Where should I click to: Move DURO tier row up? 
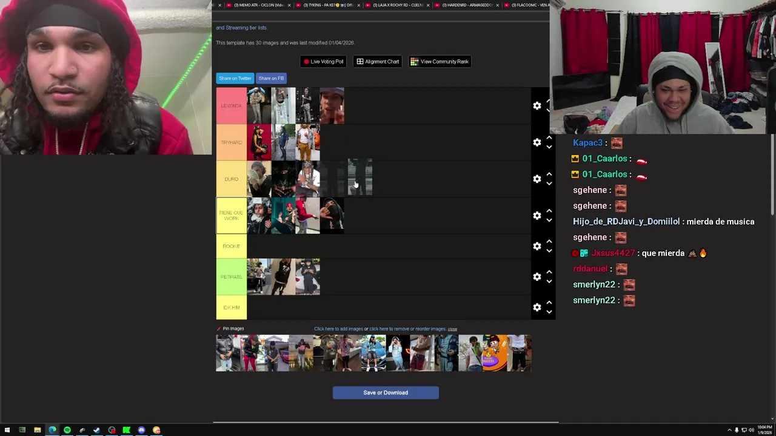(x=549, y=174)
